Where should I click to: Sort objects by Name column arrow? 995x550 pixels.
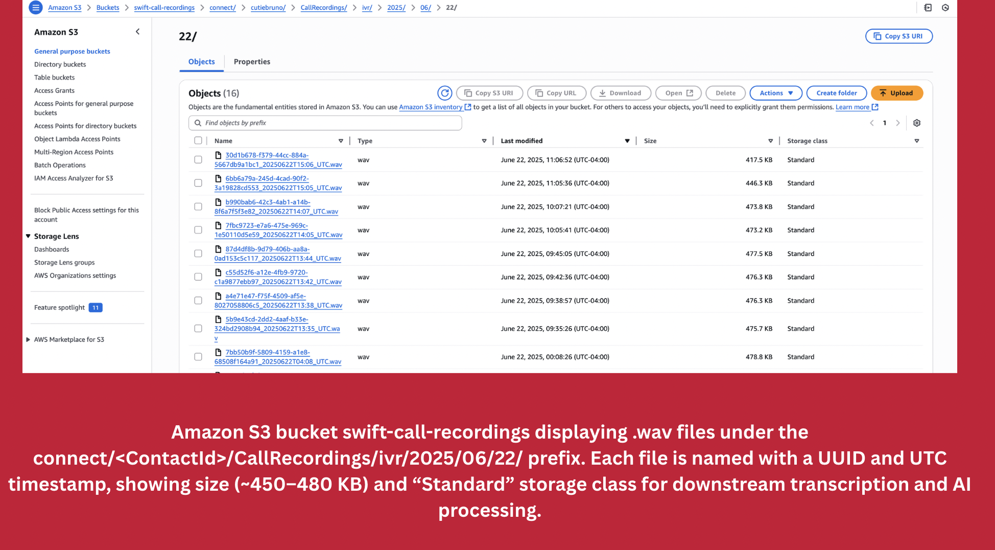pos(341,141)
